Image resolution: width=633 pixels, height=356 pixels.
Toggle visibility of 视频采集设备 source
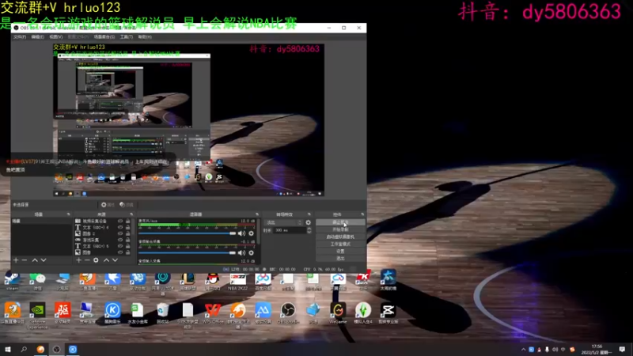(x=120, y=222)
